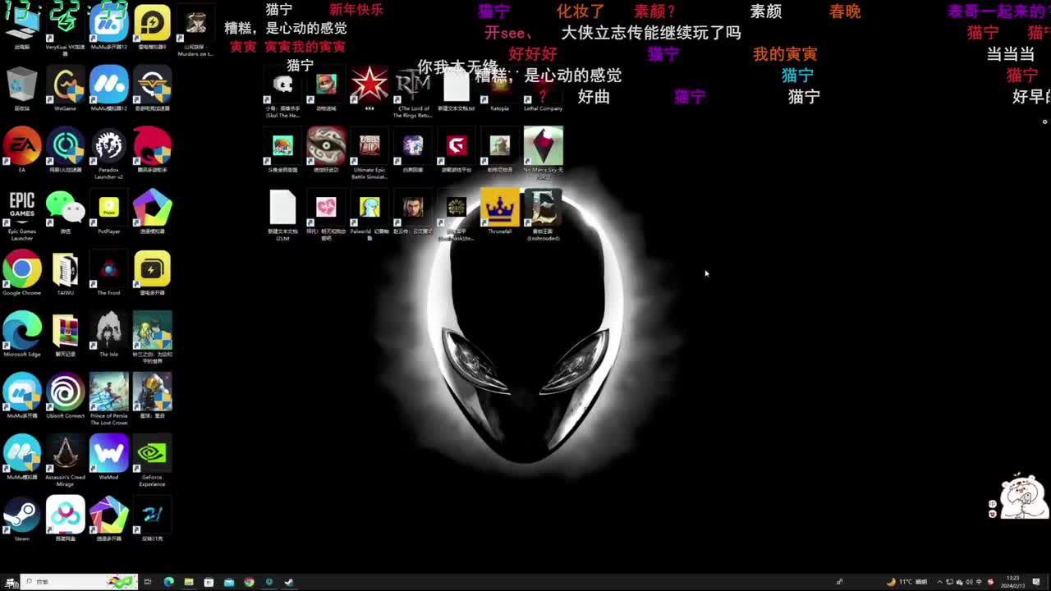Launch the Enshrouded shortcut
This screenshot has height=591, width=1051.
(543, 215)
